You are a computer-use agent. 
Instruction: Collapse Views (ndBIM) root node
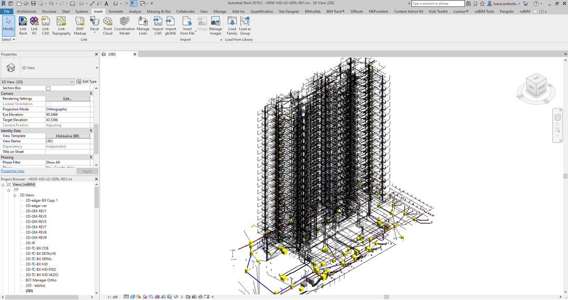(3, 185)
